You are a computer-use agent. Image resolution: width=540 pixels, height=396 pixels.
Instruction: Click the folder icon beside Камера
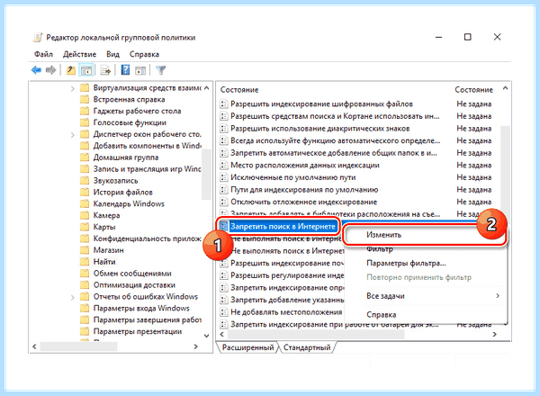tap(85, 215)
